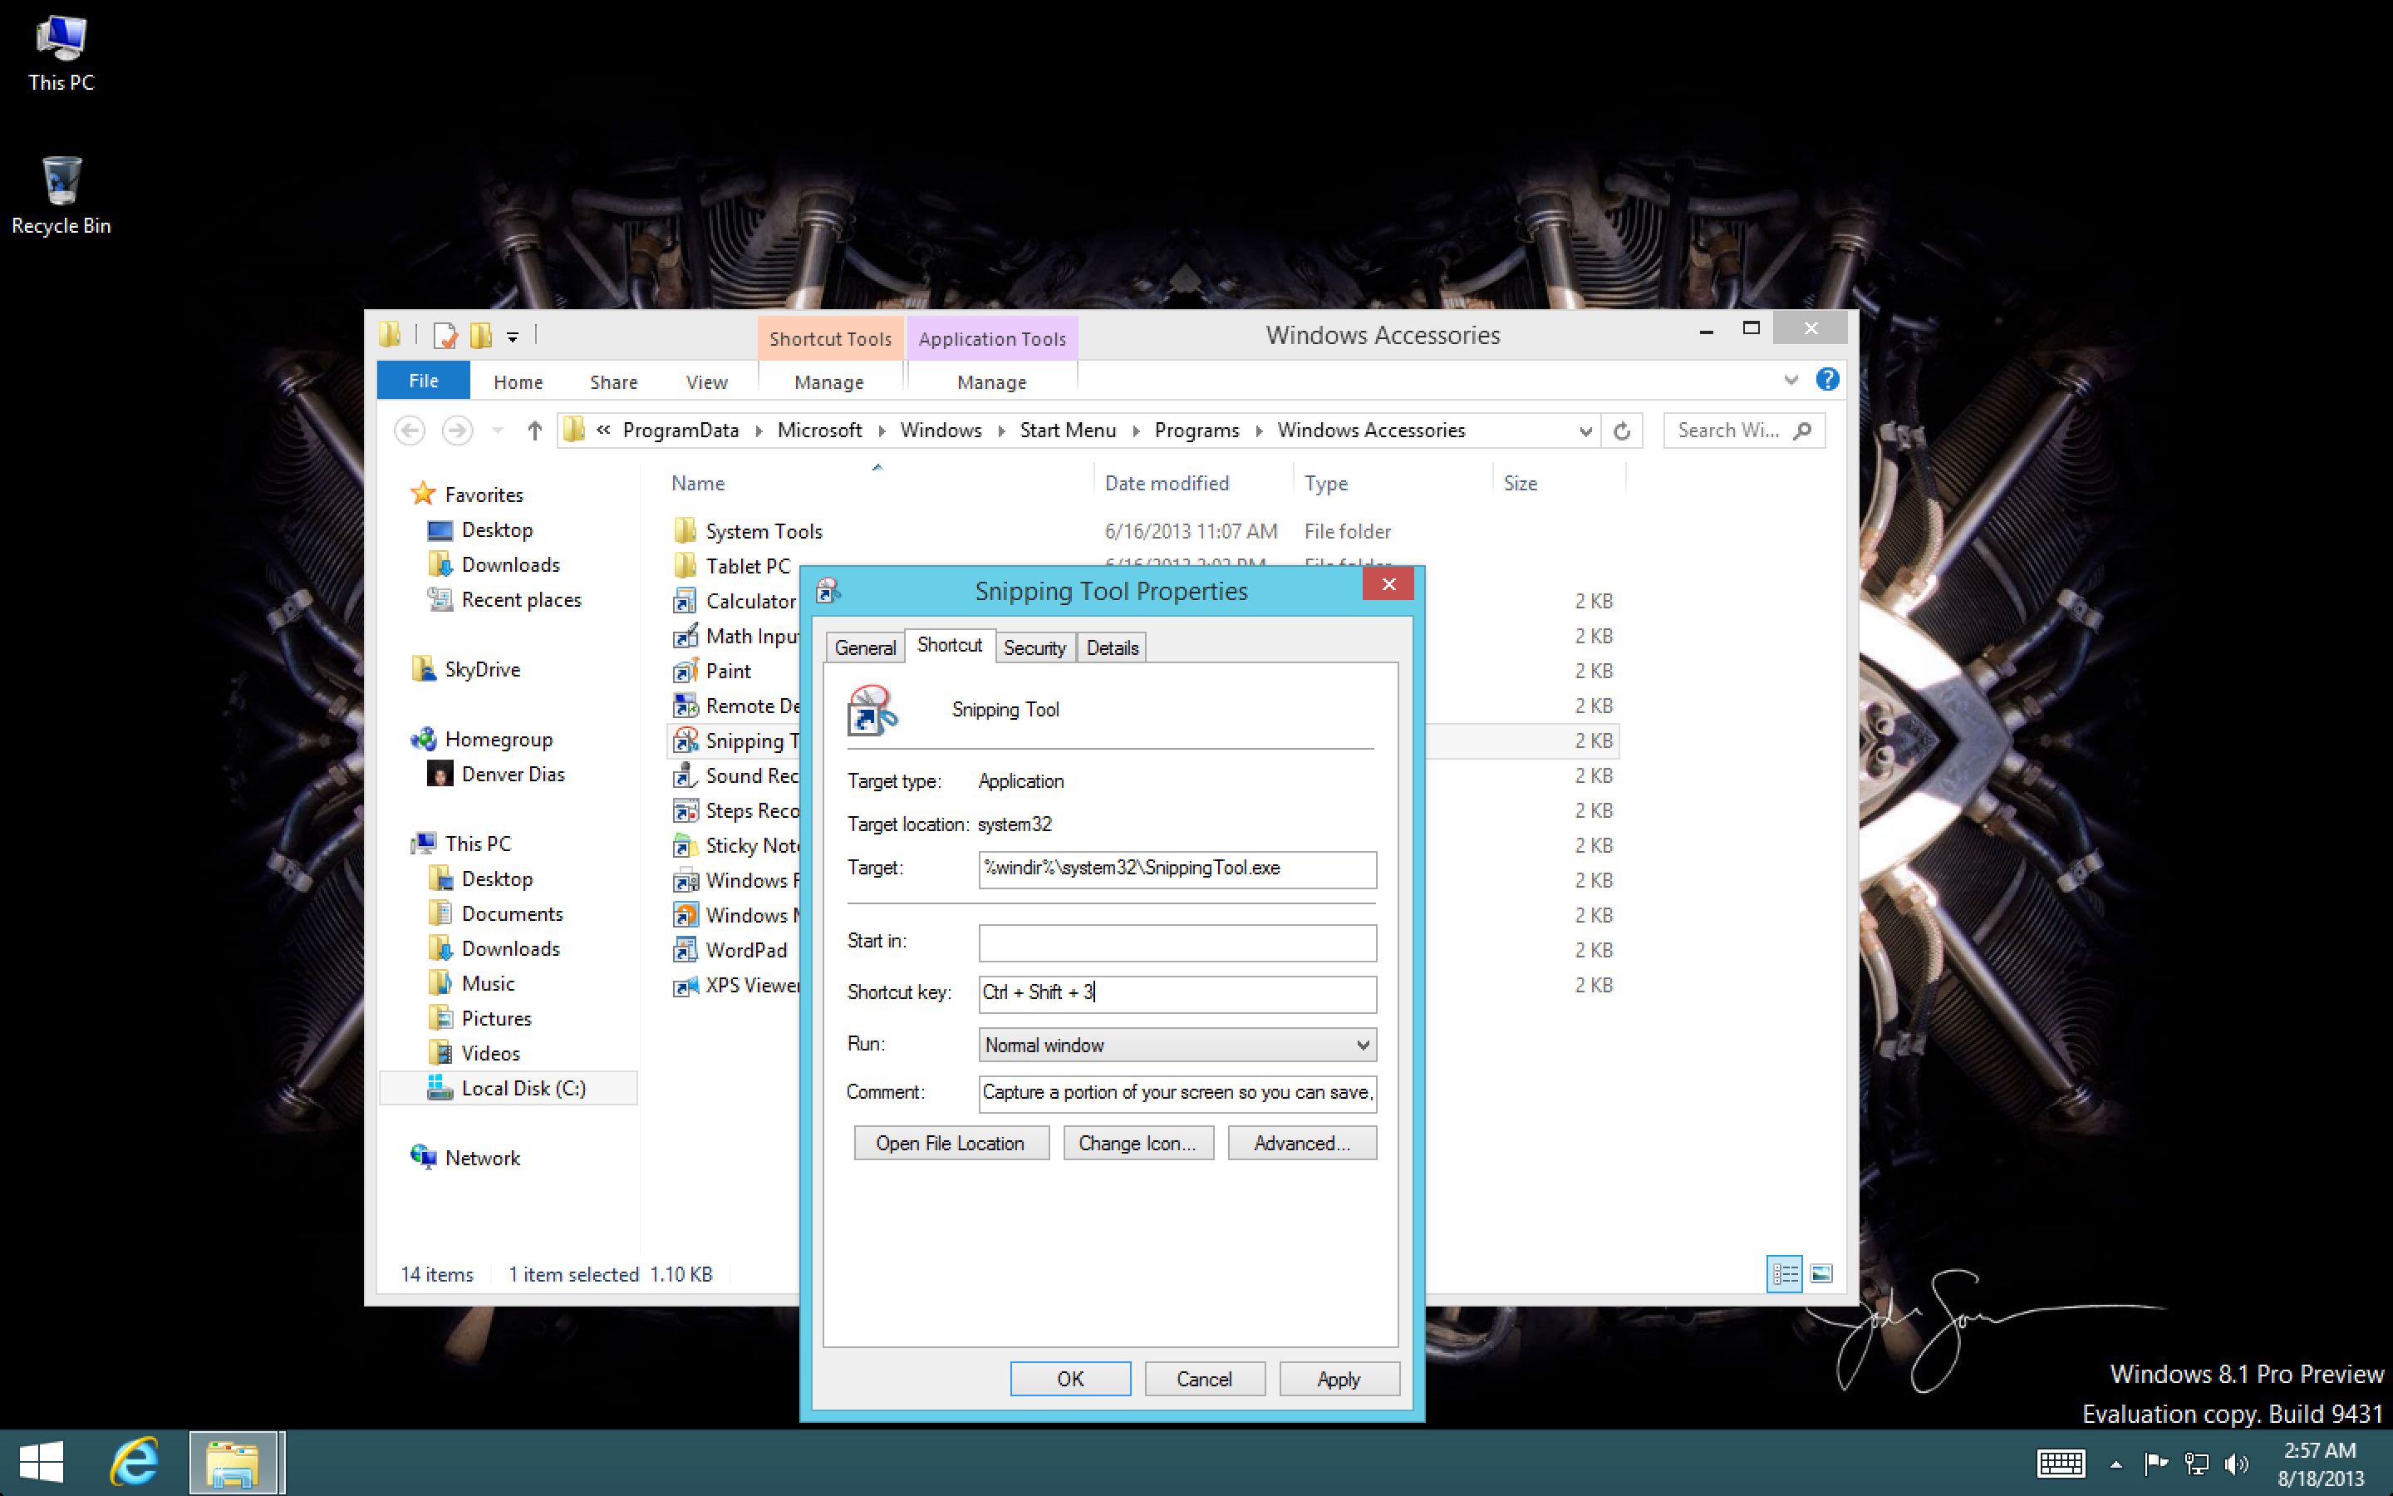Open Action Center flag icon in tray
This screenshot has height=1496, width=2393.
(x=2155, y=1463)
